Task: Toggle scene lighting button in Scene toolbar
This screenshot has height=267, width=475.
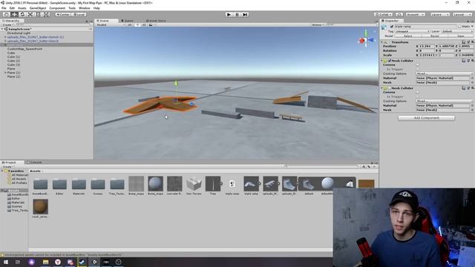Action: pos(137,24)
